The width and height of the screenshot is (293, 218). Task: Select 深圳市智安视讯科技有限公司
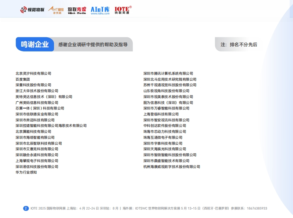point(166,120)
